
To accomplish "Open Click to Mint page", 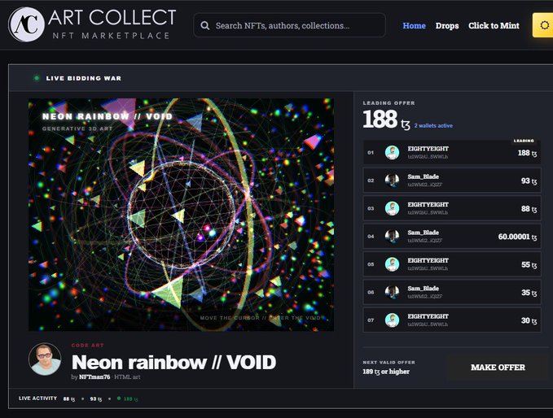I will pos(494,26).
